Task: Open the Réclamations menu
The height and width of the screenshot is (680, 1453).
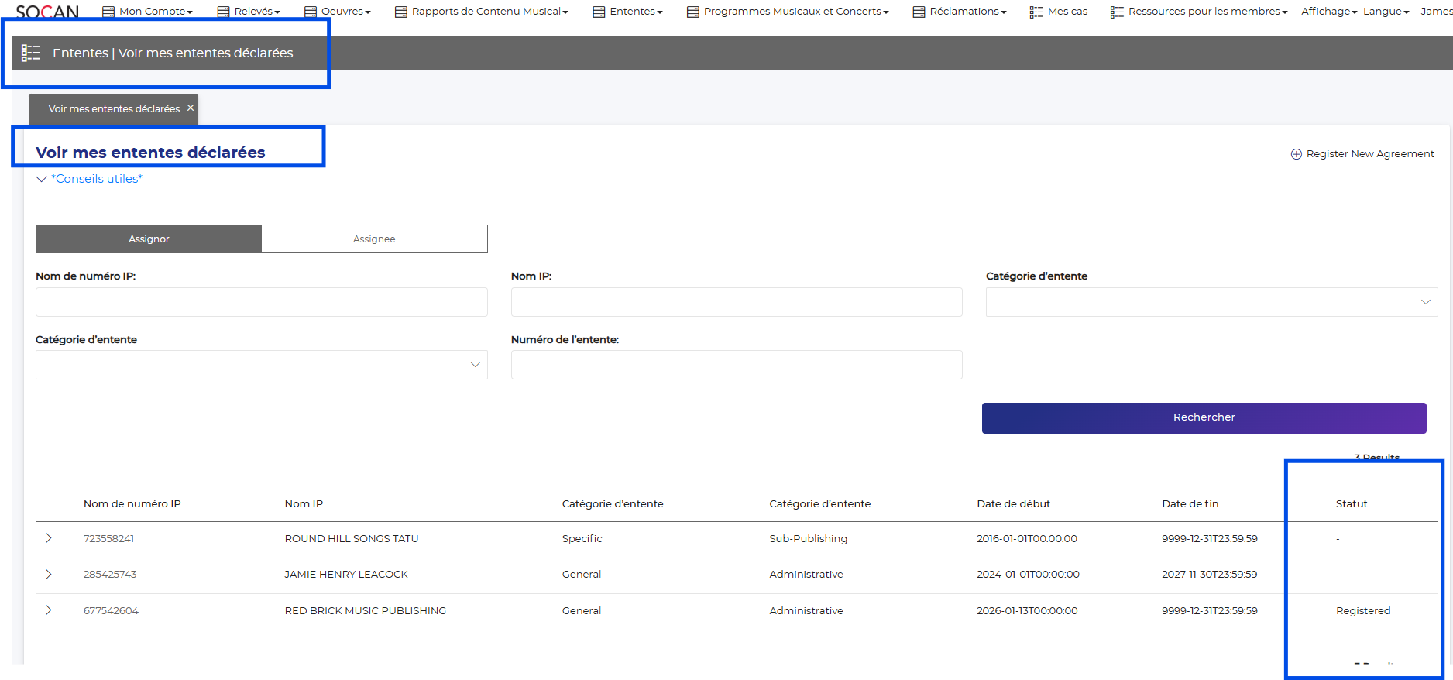Action: [x=960, y=12]
